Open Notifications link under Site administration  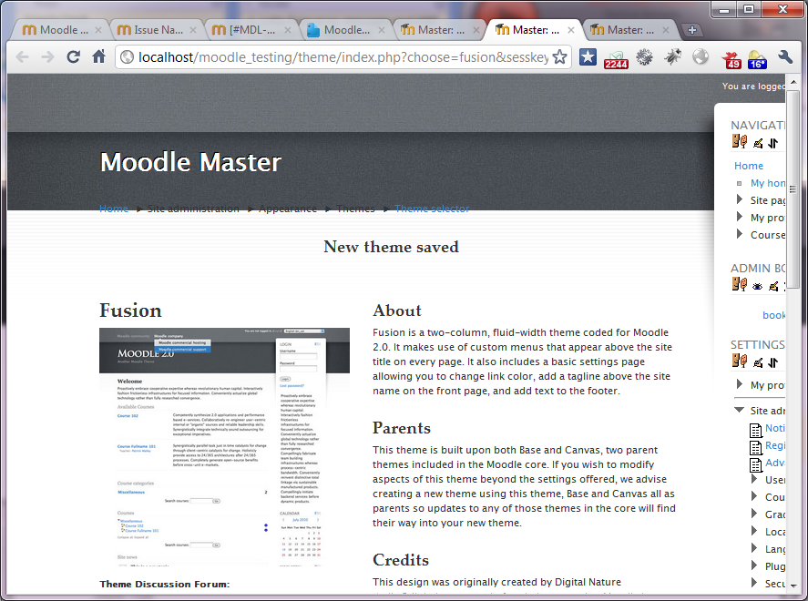[775, 428]
